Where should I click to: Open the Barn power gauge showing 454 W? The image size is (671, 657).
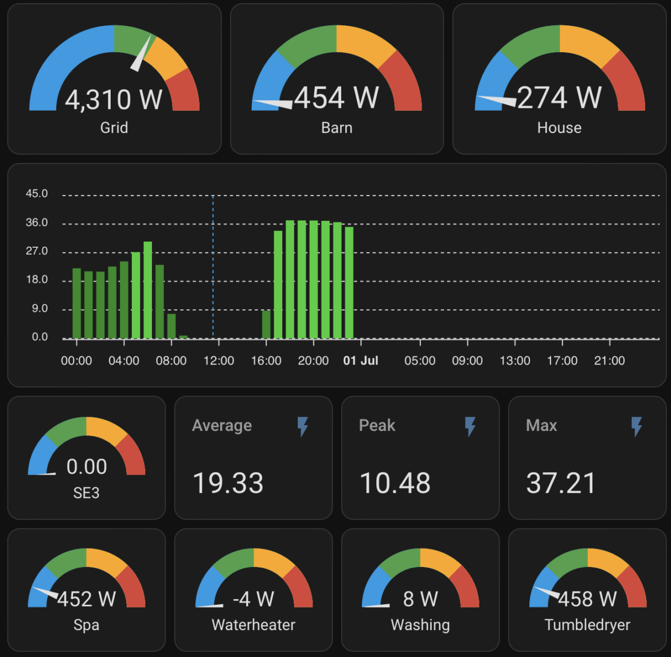point(337,79)
